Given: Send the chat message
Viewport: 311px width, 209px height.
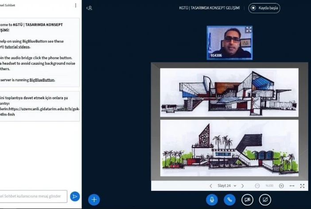Looking at the screenshot, I should click(x=75, y=196).
